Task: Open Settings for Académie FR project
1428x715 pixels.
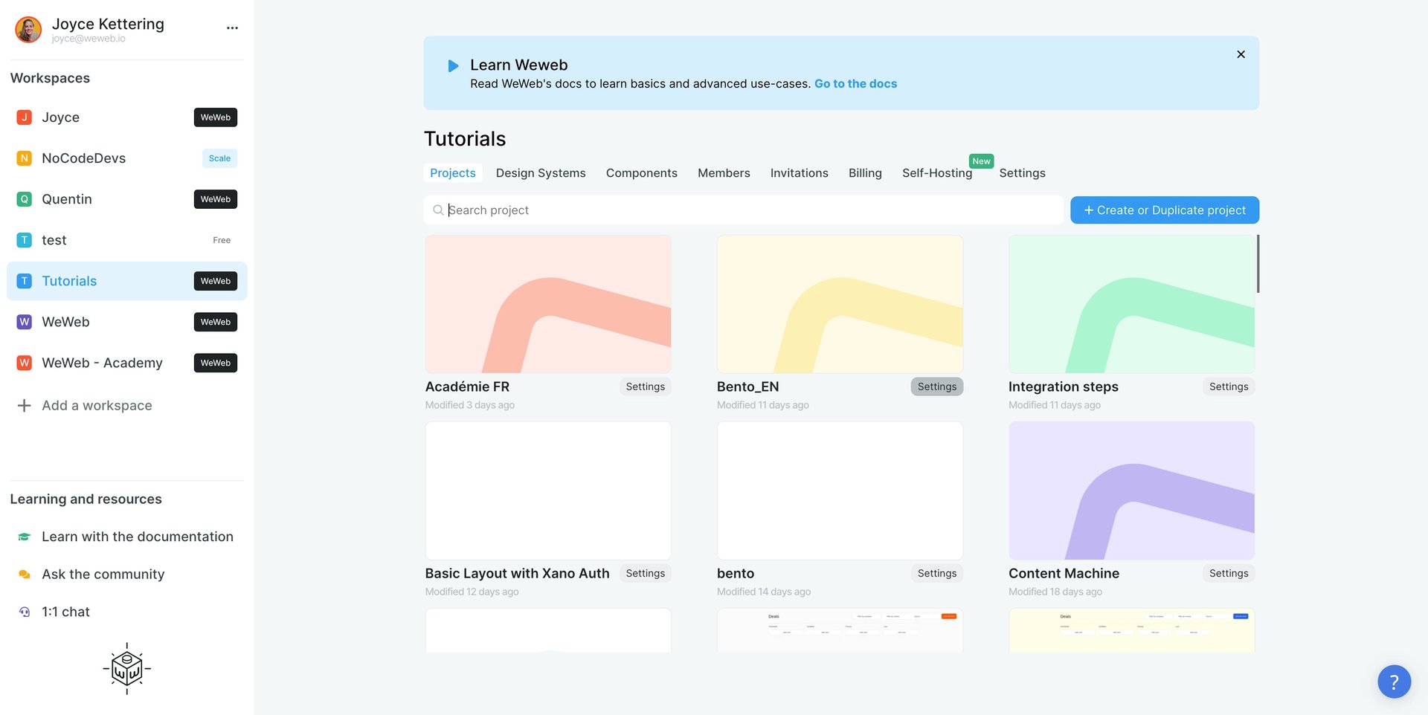Action: point(645,386)
